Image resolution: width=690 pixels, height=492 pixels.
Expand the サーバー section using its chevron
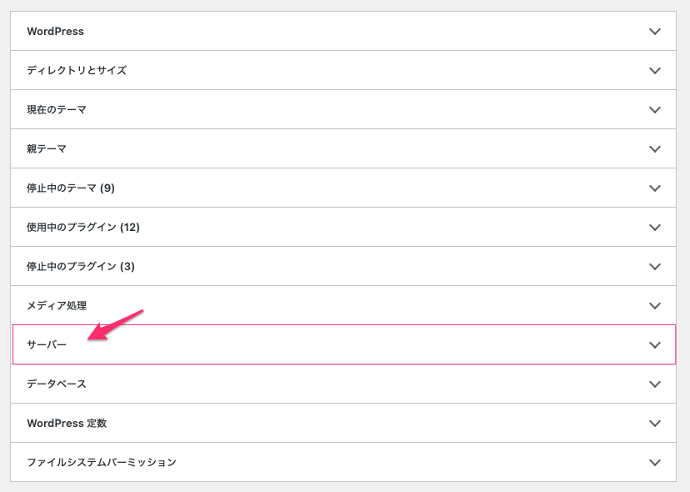tap(655, 345)
